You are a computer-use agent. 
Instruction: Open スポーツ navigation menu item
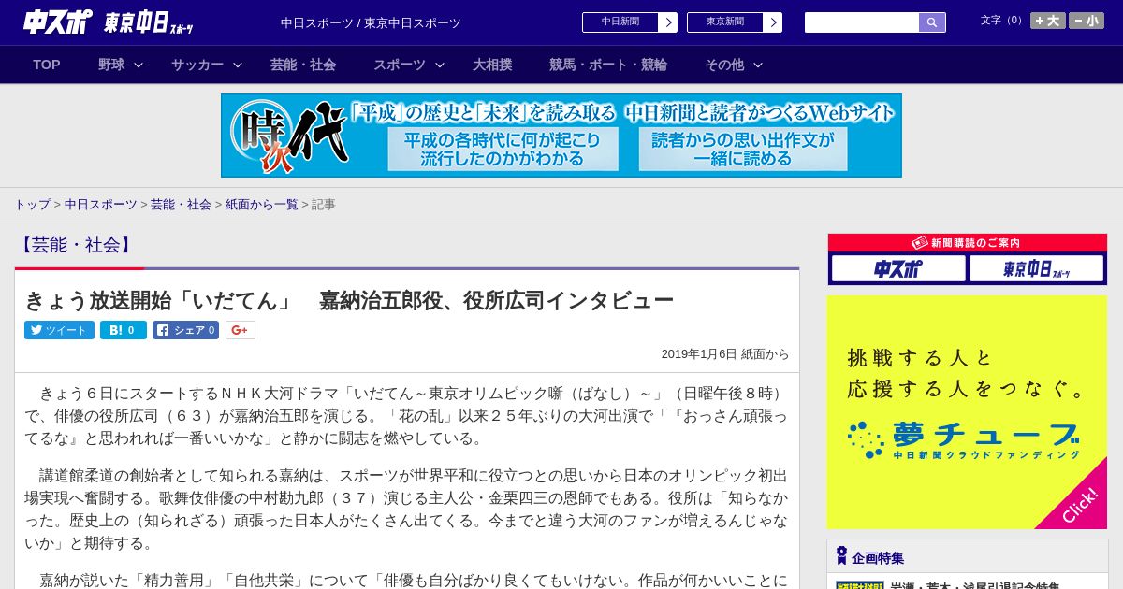(400, 65)
